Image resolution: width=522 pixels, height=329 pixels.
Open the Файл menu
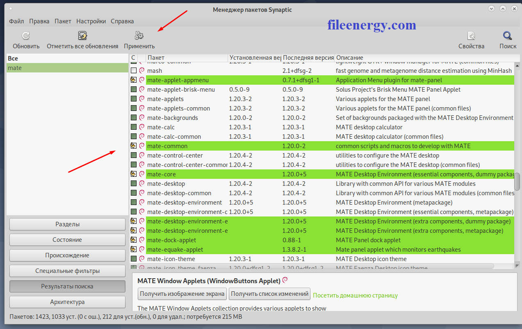16,21
